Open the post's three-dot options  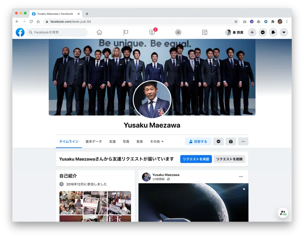pos(241,177)
